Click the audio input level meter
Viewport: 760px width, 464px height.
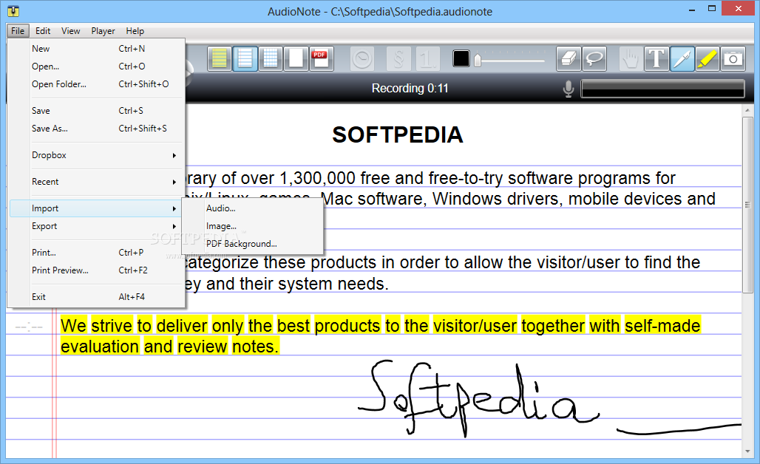pos(662,89)
